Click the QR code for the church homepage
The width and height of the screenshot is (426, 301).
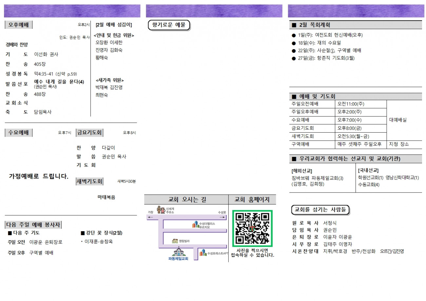coord(252,228)
